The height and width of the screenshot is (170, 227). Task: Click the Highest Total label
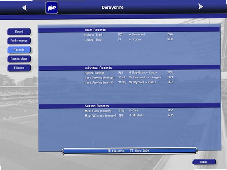click(x=93, y=35)
